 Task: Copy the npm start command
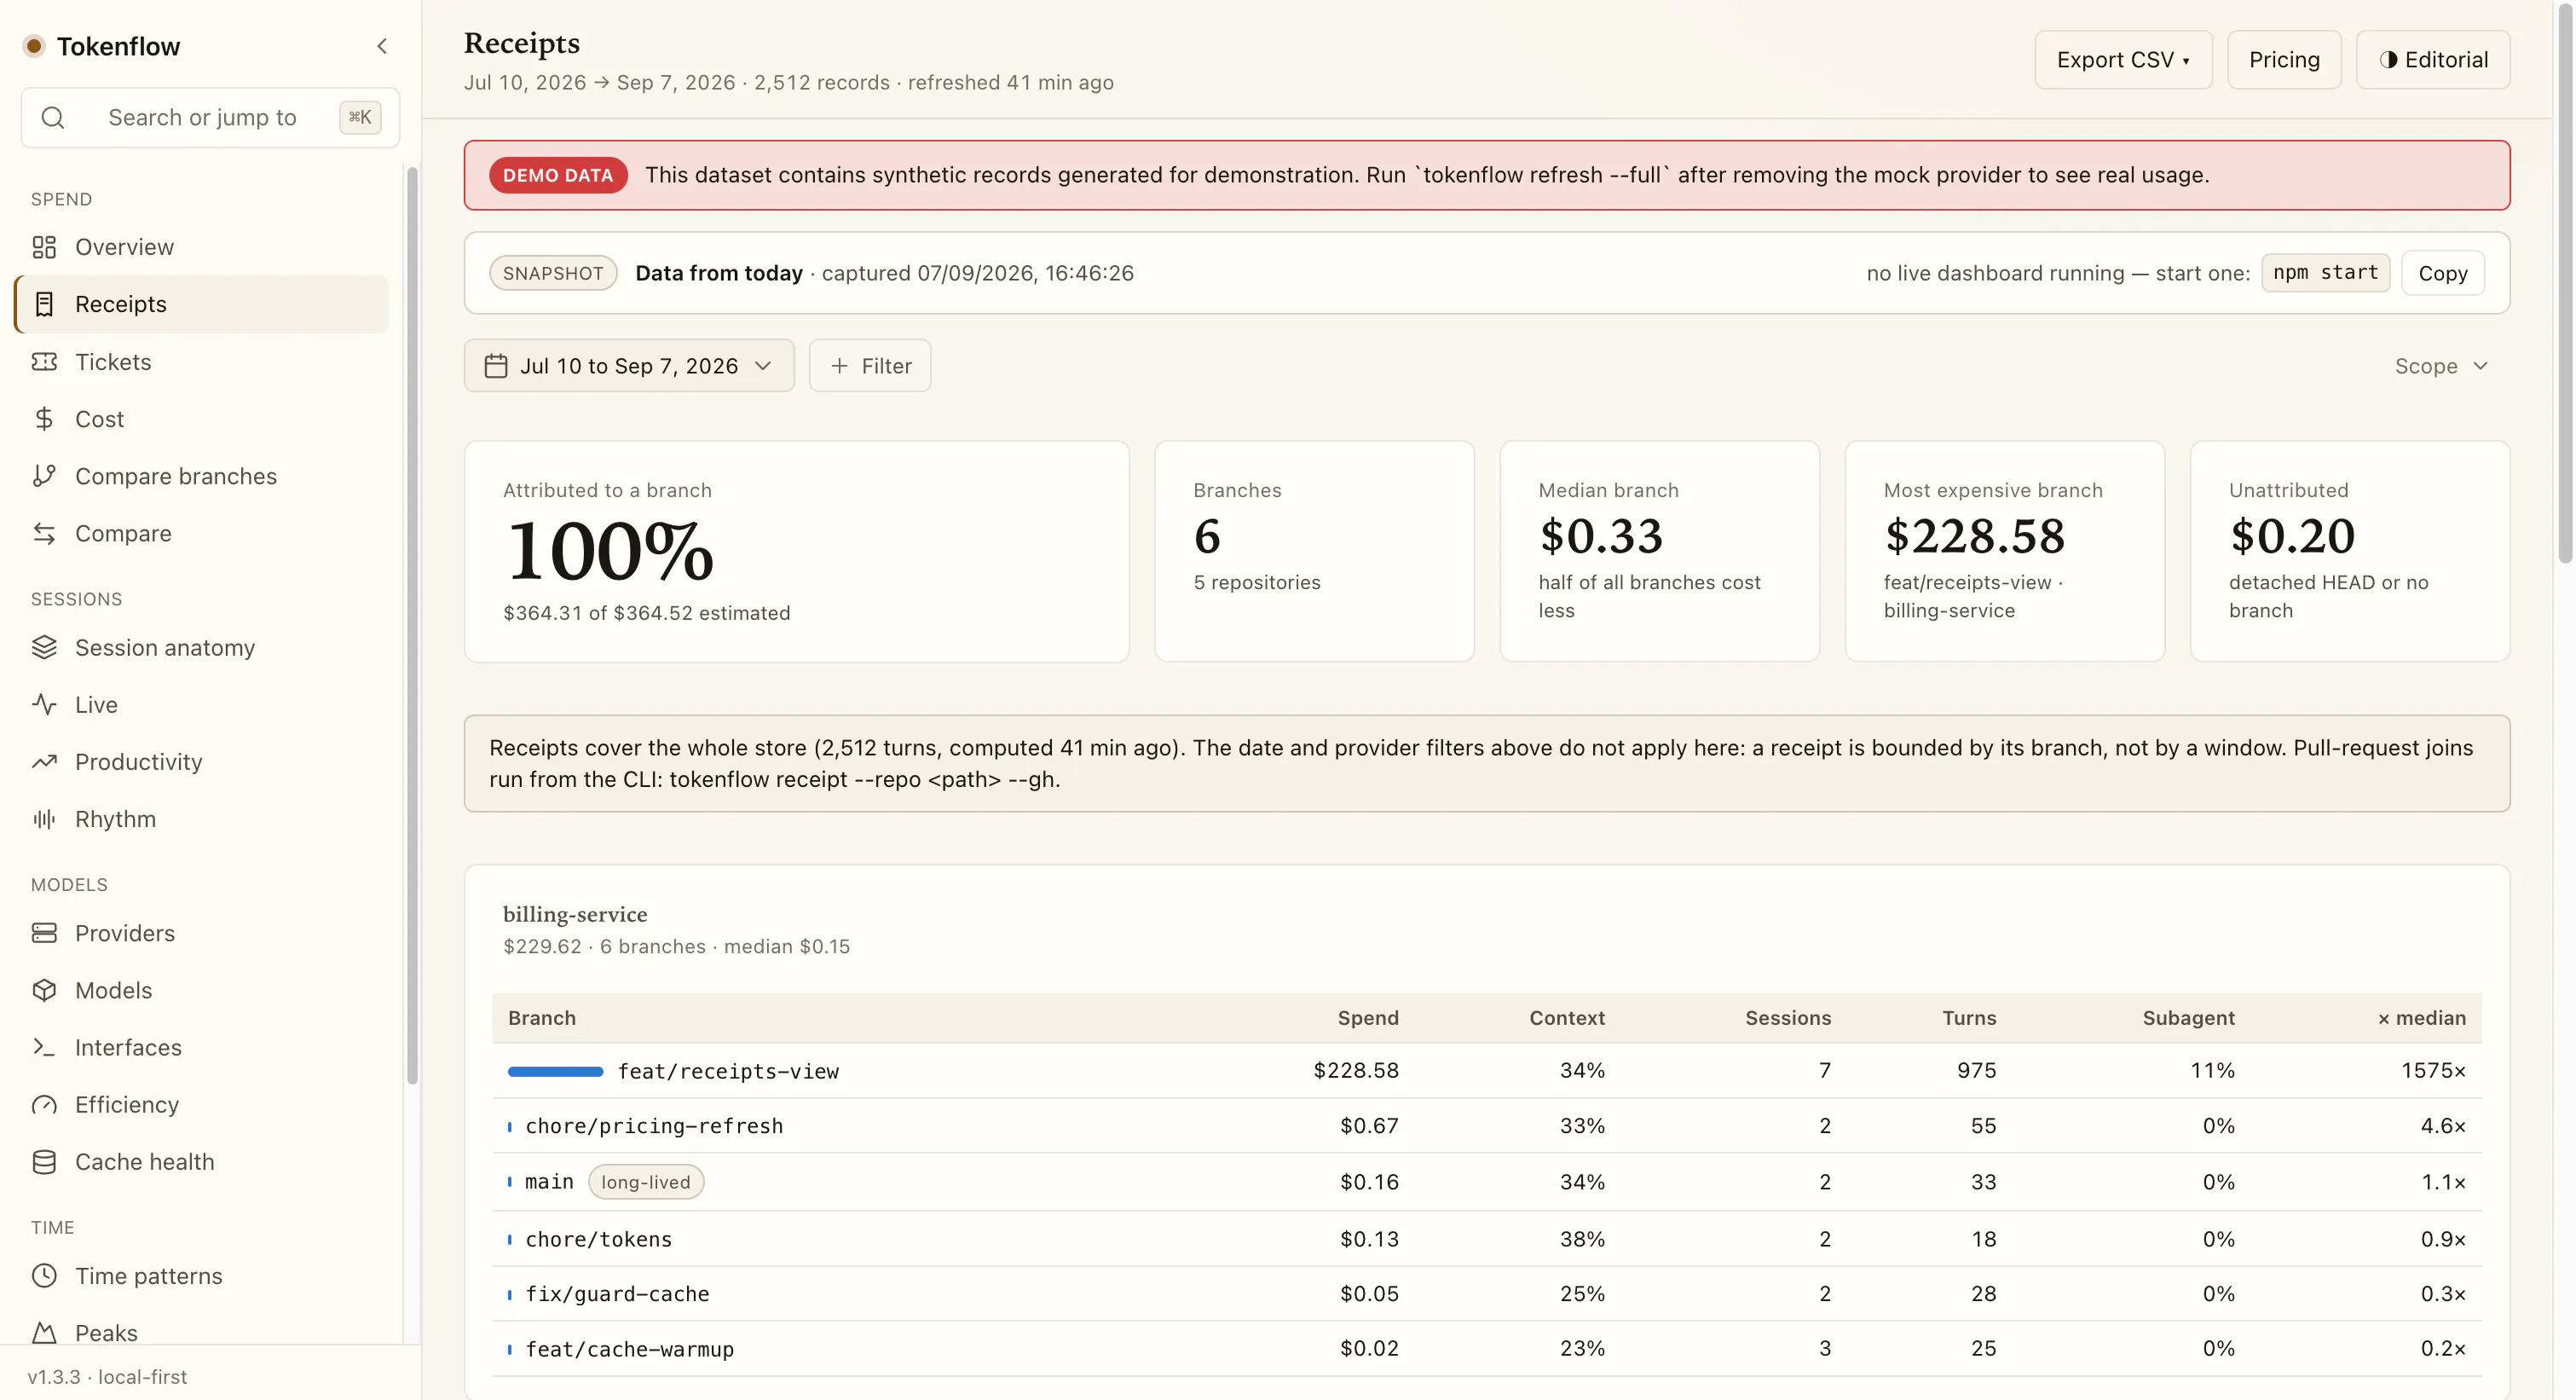(2442, 273)
